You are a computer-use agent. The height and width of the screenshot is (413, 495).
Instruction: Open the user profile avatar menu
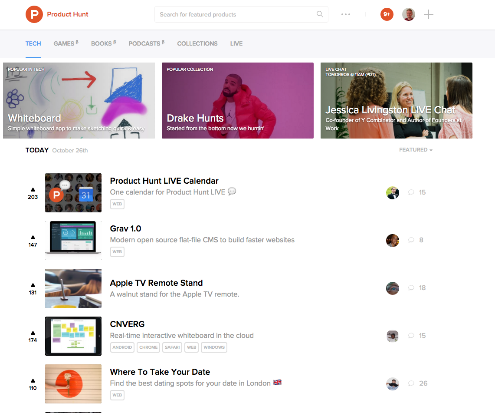tap(409, 14)
